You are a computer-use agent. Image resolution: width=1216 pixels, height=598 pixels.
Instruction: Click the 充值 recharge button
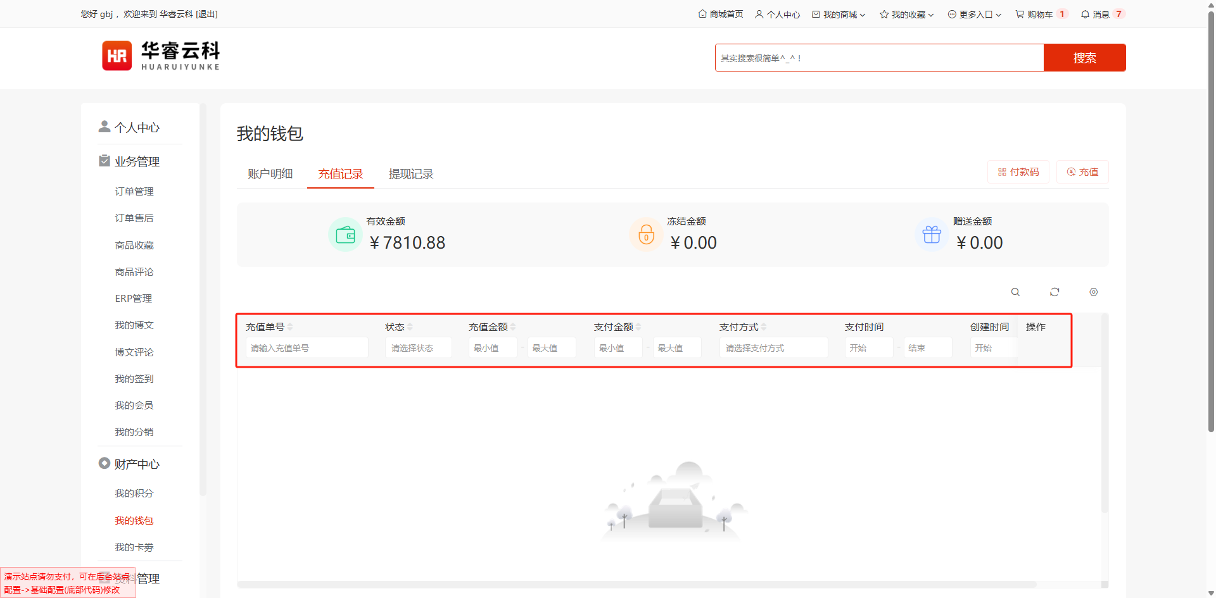[1082, 172]
